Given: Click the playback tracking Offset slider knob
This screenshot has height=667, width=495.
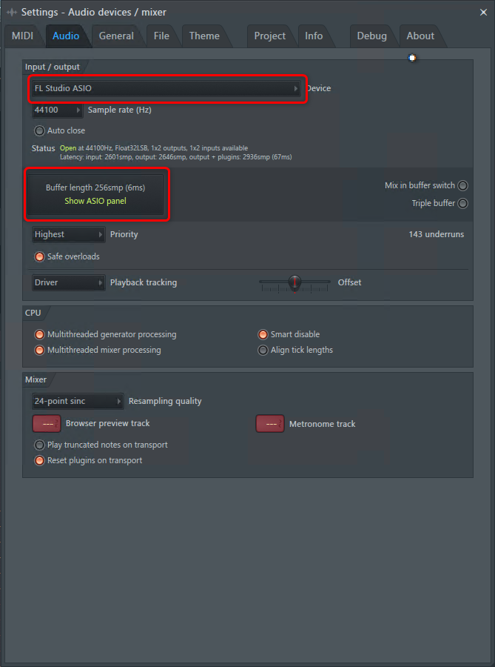Looking at the screenshot, I should click(x=294, y=282).
